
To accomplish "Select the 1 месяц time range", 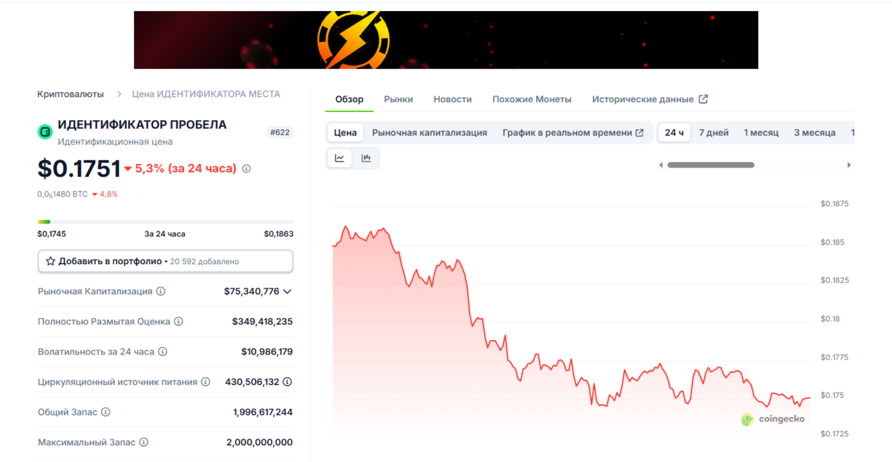I will click(x=761, y=133).
